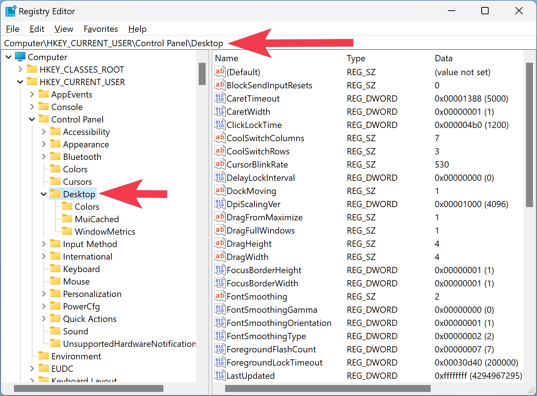Viewport: 537px width, 396px height.
Task: Collapse the Computer root node
Action: point(8,57)
